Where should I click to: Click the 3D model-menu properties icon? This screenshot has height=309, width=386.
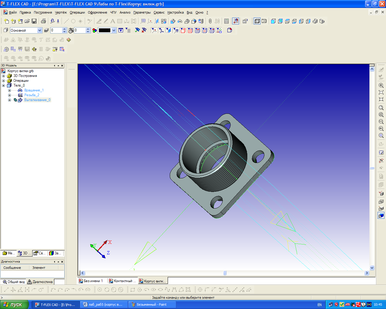click(x=245, y=21)
